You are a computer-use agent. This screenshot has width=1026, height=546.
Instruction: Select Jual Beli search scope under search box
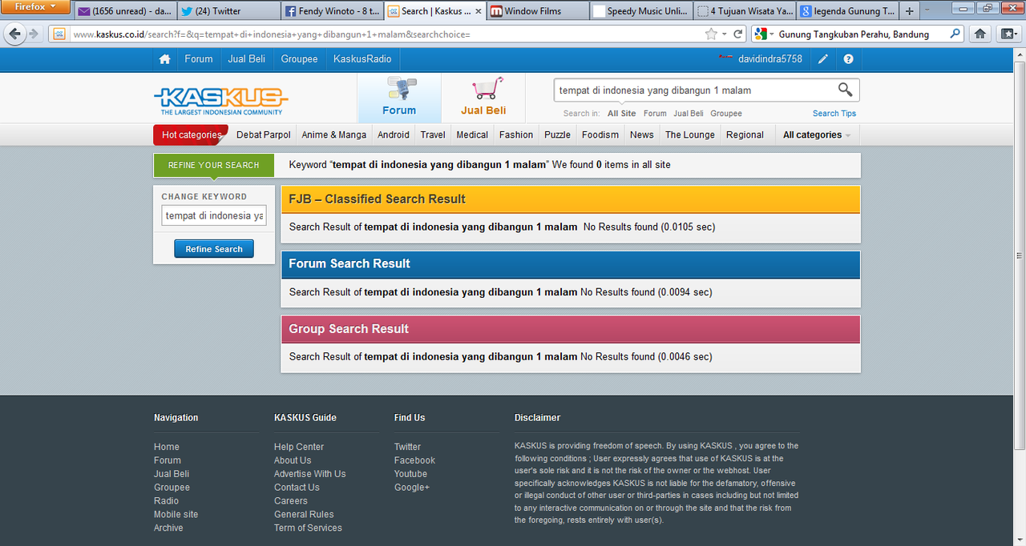coord(689,114)
